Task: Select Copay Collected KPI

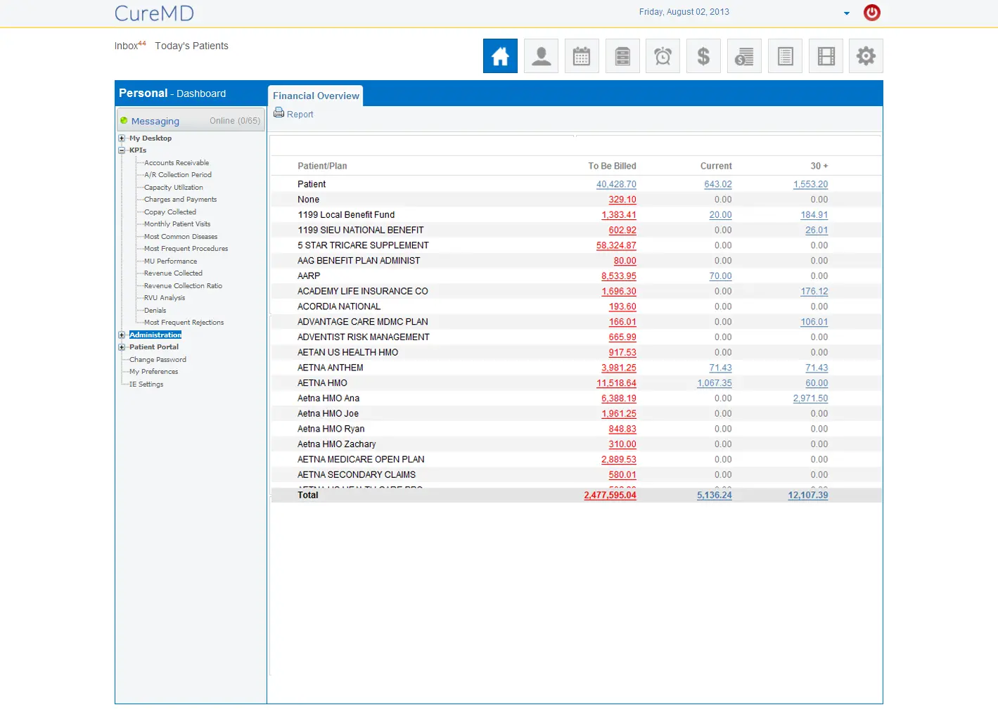Action: coord(170,212)
